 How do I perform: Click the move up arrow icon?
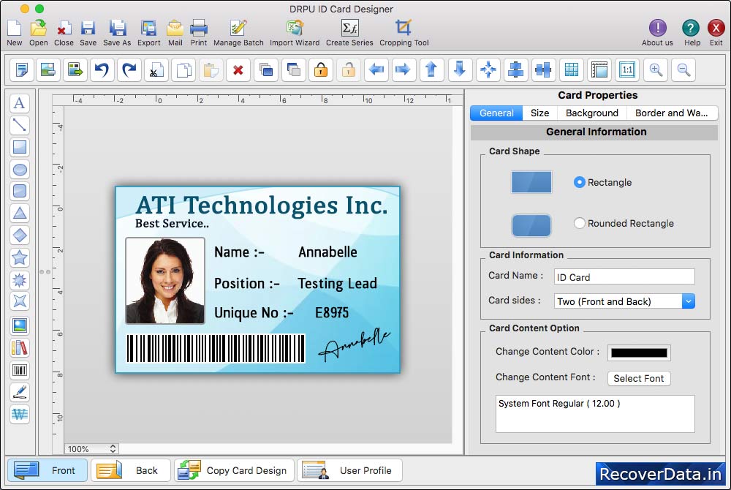pos(432,70)
